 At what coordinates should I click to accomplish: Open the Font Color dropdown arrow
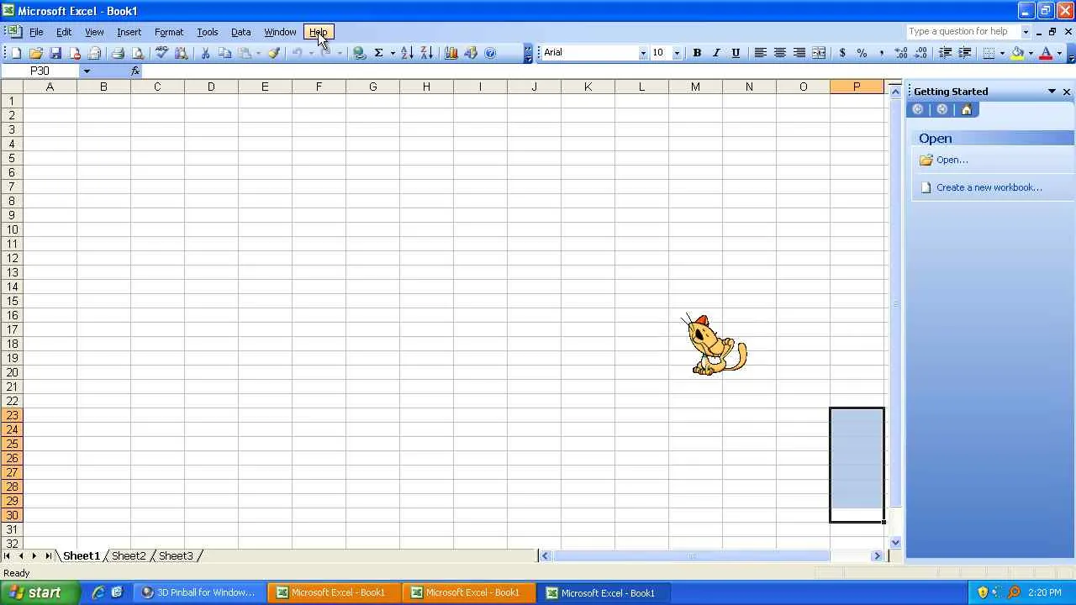pos(1059,53)
